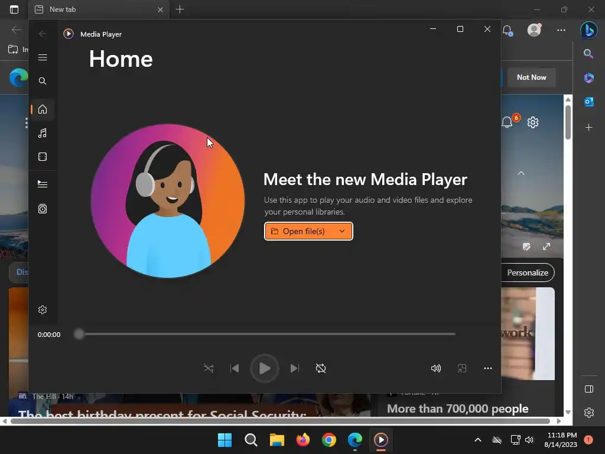Open Edge browser bell notification icon
The height and width of the screenshot is (454, 605).
[x=508, y=30]
